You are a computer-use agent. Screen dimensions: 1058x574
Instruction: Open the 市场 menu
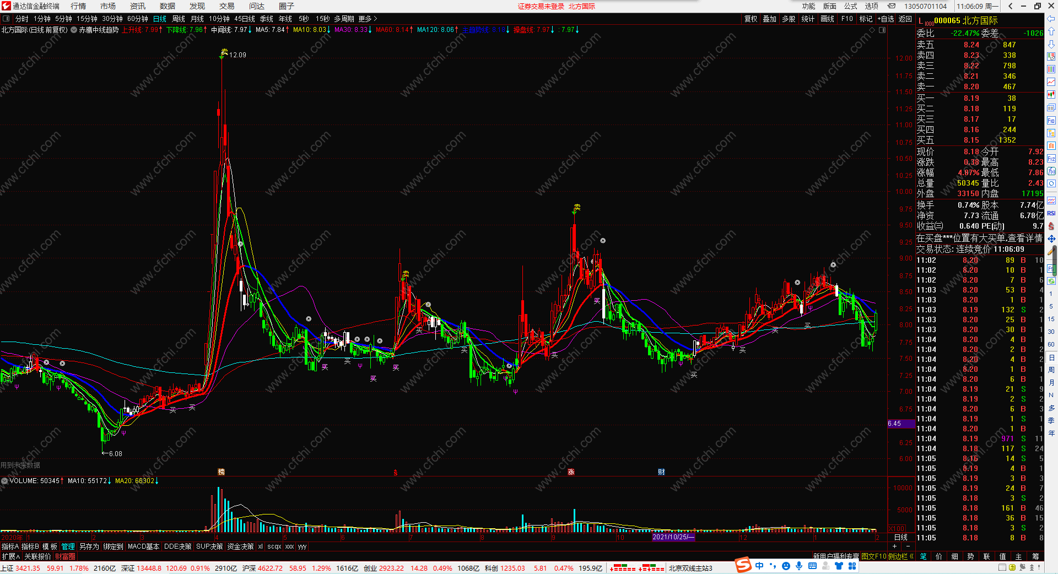pos(108,6)
